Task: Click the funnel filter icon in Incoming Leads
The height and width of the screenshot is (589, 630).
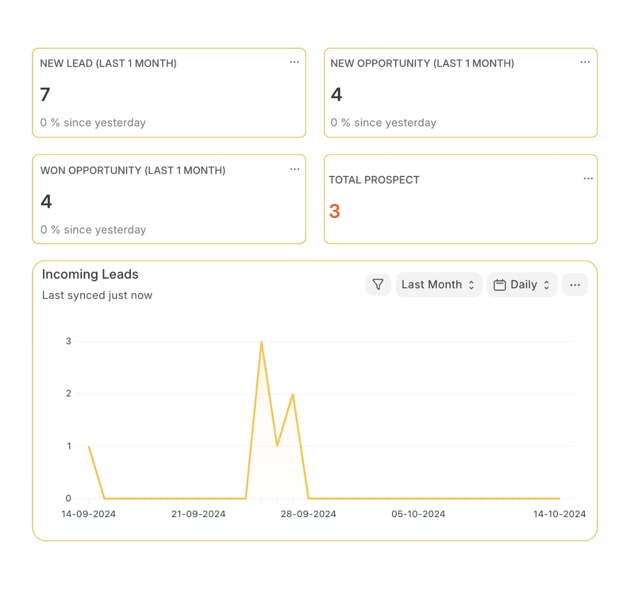Action: [378, 285]
